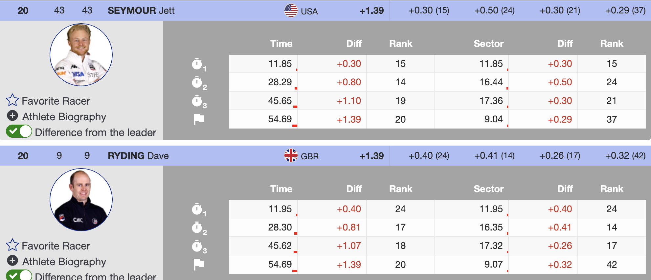The image size is (651, 280).
Task: Click the USA flag icon
Action: coord(291,10)
